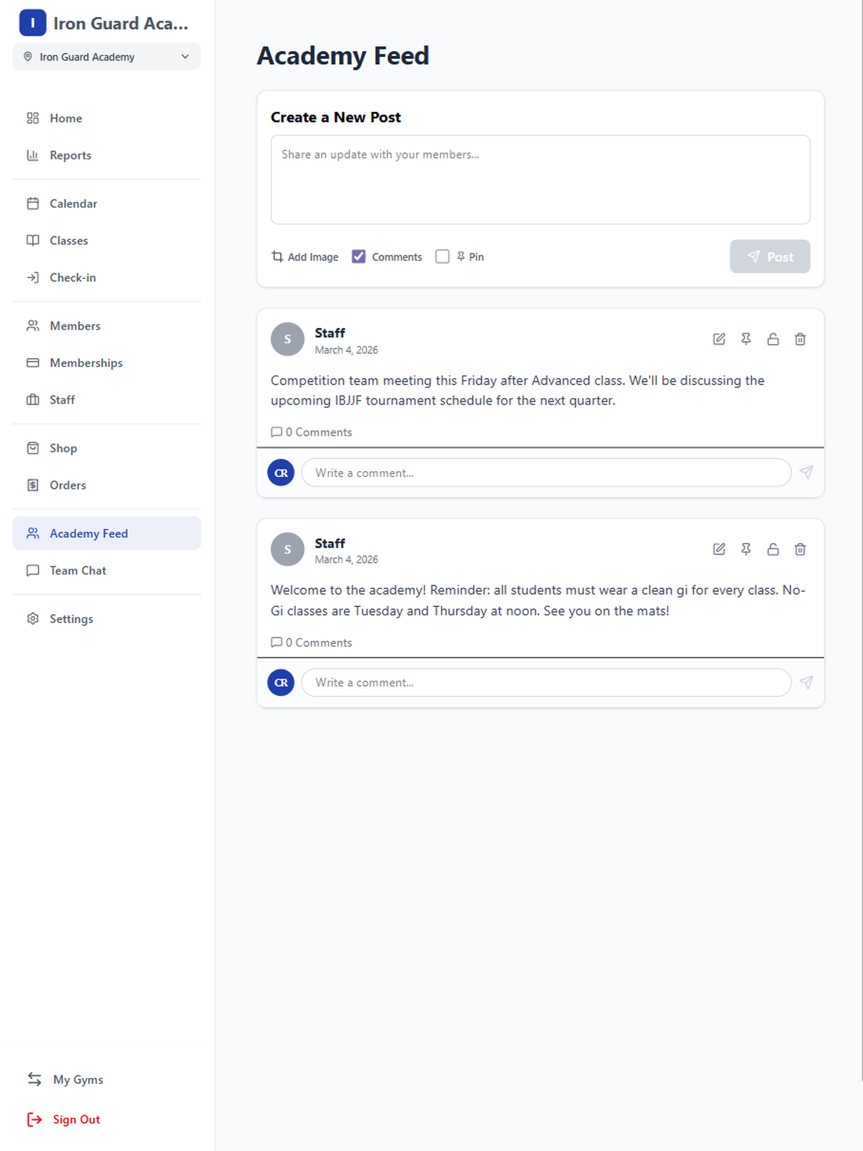
Task: Go to Home in sidebar
Action: (x=107, y=118)
